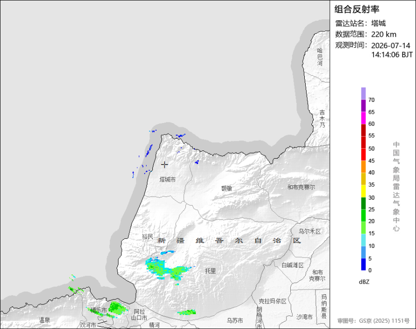Pick the dark blue 0 dBZ legend color
Image resolution: width=416 pixels, height=329 pixels.
pyautogui.click(x=363, y=264)
